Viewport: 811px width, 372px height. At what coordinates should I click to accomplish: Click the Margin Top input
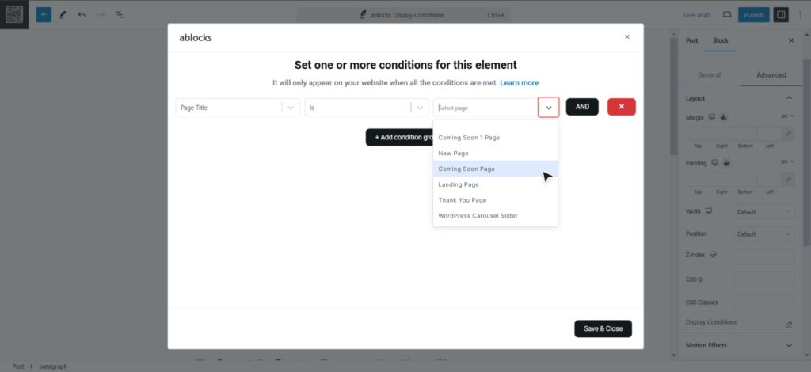698,133
